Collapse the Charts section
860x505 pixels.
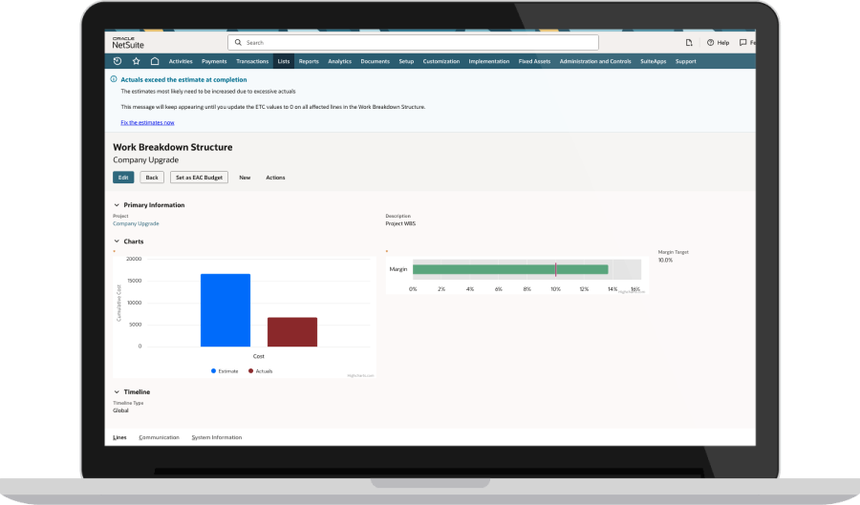[x=117, y=242]
